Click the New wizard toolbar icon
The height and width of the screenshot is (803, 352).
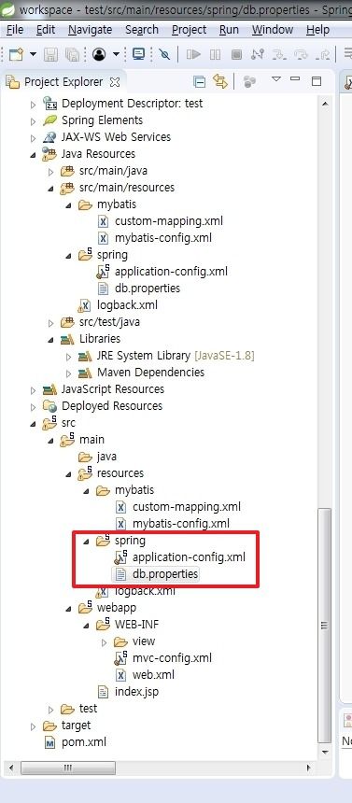click(17, 54)
